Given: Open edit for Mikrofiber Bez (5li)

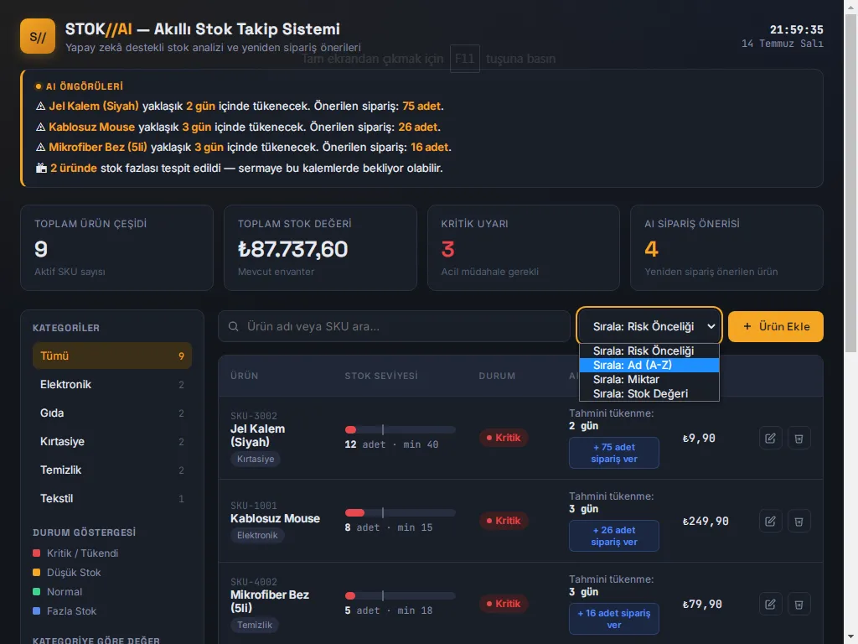Looking at the screenshot, I should point(770,604).
